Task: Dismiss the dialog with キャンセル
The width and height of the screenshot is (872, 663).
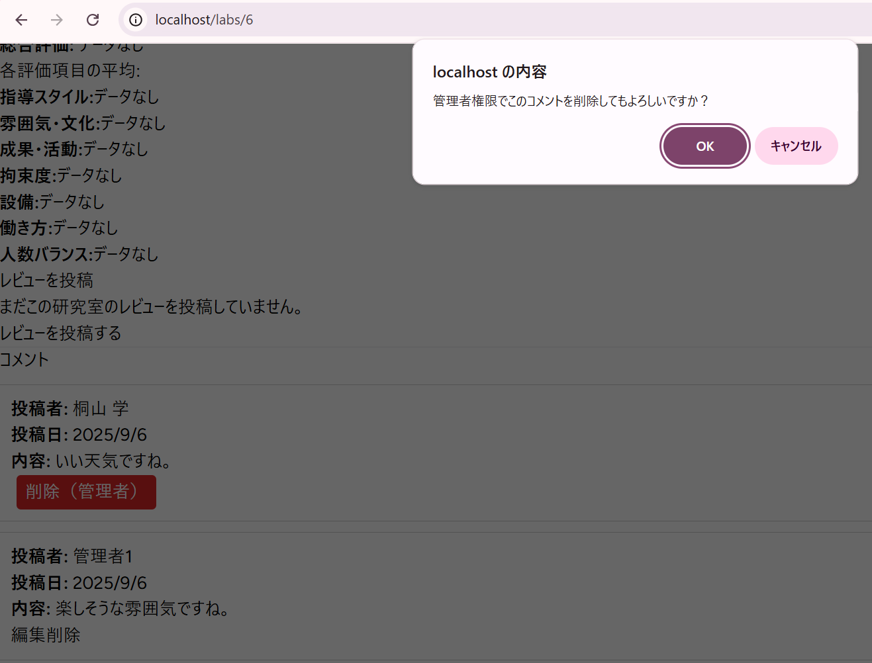Action: coord(797,146)
